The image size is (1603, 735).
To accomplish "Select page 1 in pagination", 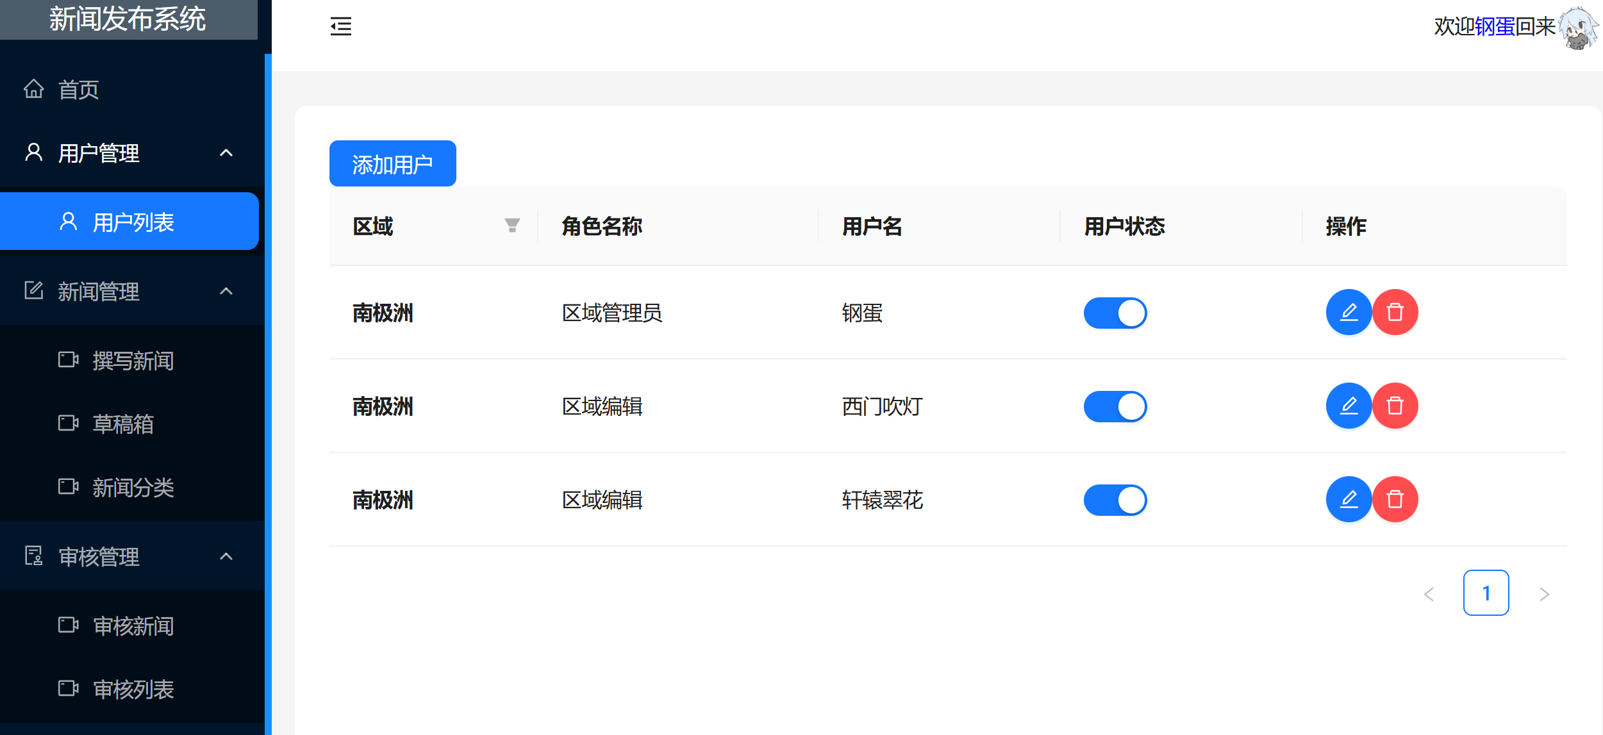I will (x=1485, y=593).
